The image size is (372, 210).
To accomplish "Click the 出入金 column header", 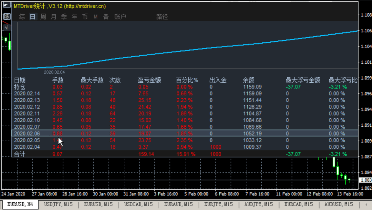I will click(x=218, y=80).
